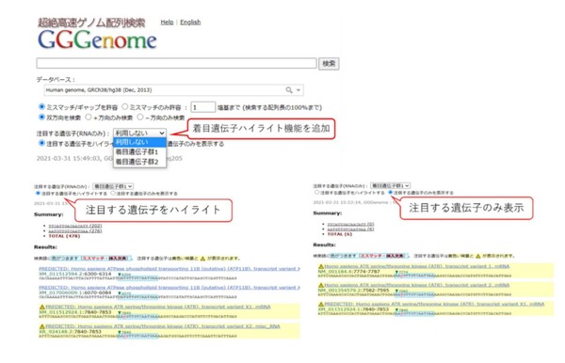Click warning icon beside right-panel ATR variant X1
This screenshot has width=565, height=363.
point(321,304)
